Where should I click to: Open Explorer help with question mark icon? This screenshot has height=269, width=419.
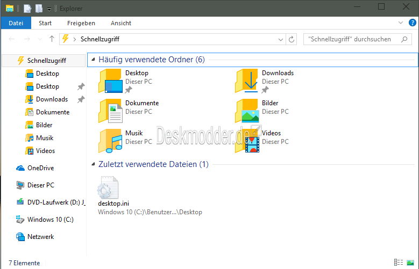pos(413,23)
